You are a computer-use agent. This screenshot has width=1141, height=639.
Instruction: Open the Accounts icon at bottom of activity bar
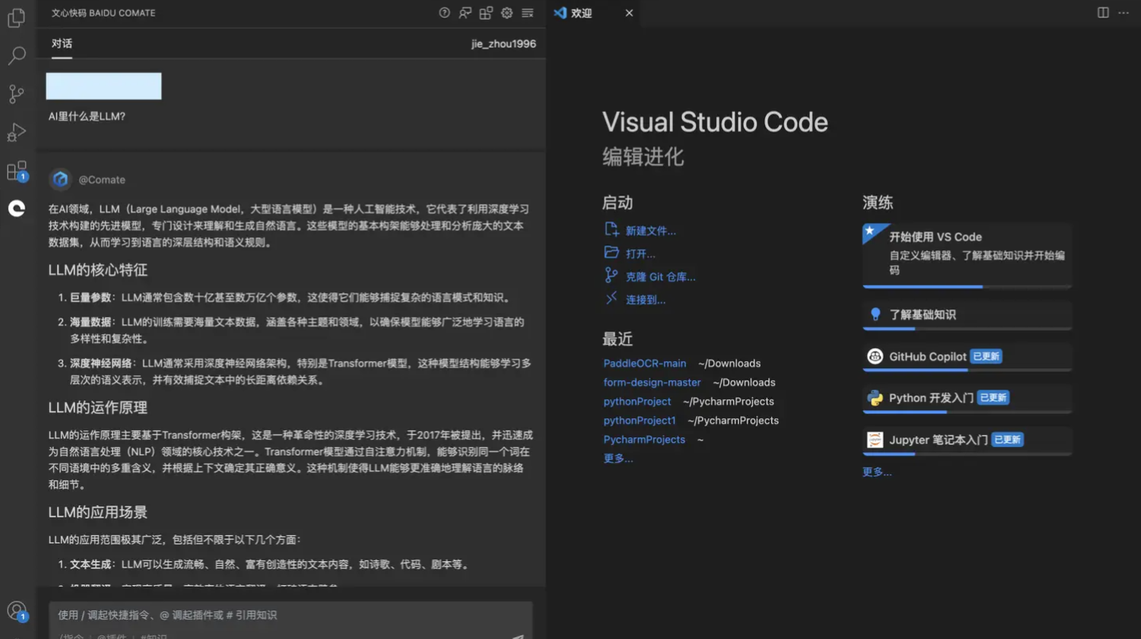click(x=17, y=610)
